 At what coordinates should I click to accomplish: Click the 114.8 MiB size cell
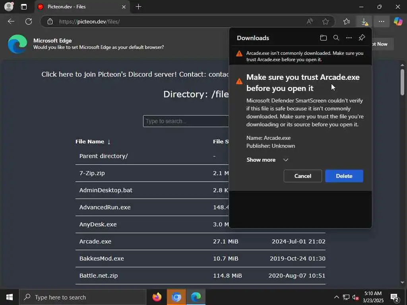pos(227,276)
